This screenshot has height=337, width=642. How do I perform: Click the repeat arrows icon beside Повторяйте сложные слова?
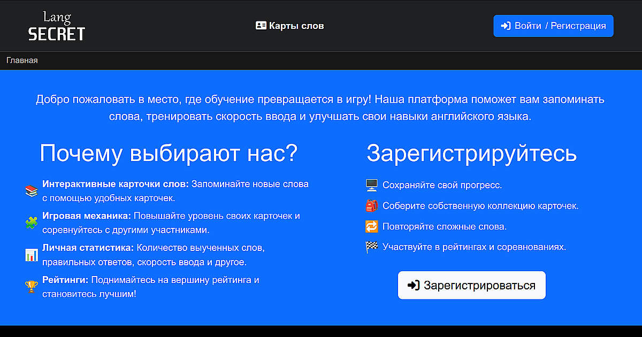tap(372, 226)
